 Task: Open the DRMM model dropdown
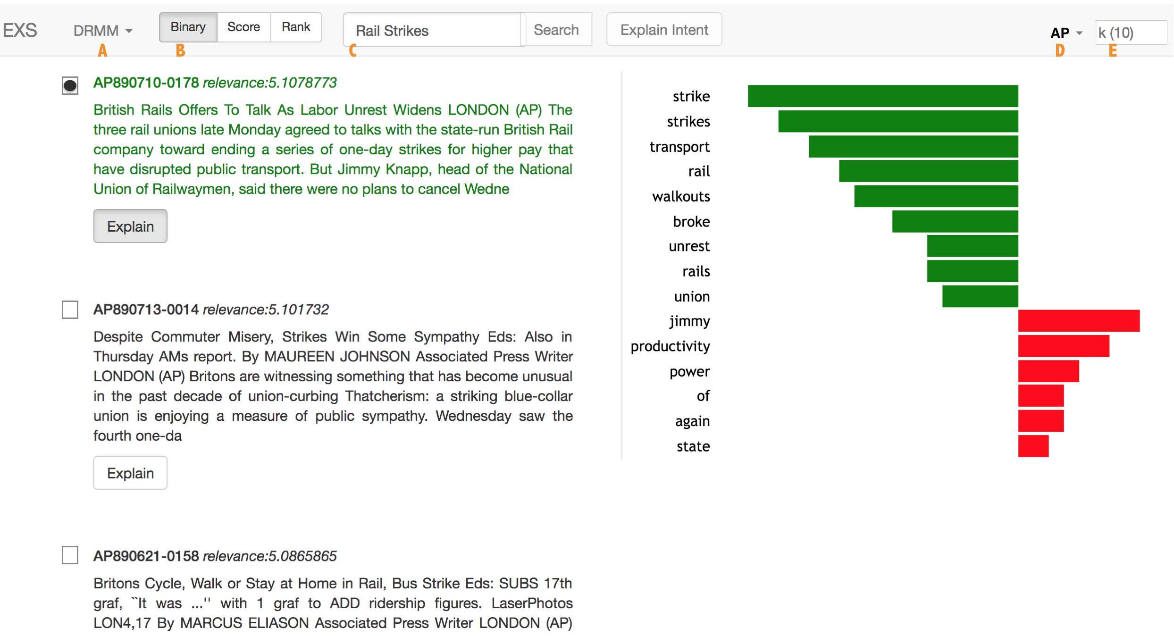pyautogui.click(x=102, y=31)
